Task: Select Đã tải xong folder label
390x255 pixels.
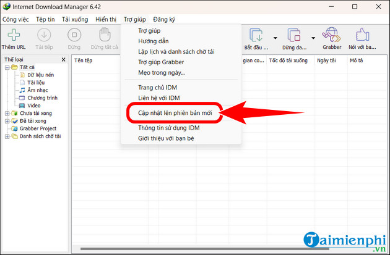Action: pos(33,121)
